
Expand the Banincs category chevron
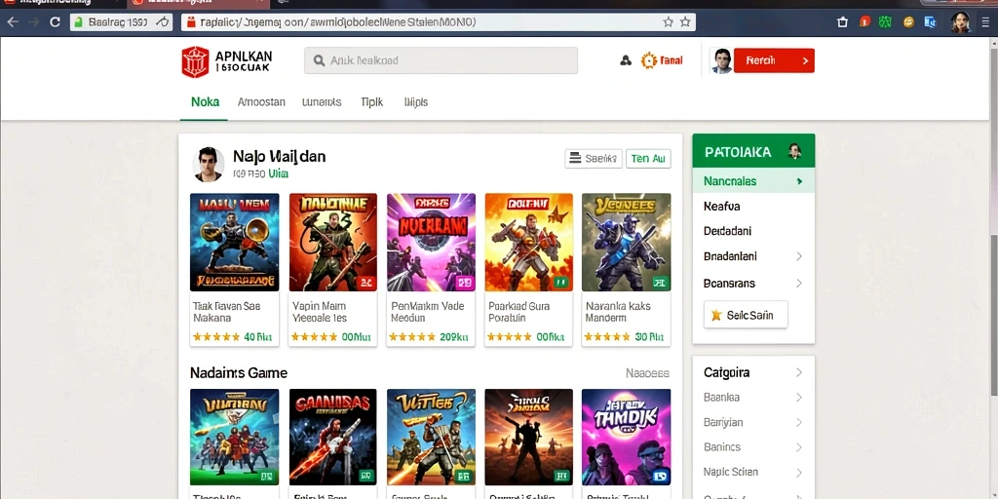point(799,446)
